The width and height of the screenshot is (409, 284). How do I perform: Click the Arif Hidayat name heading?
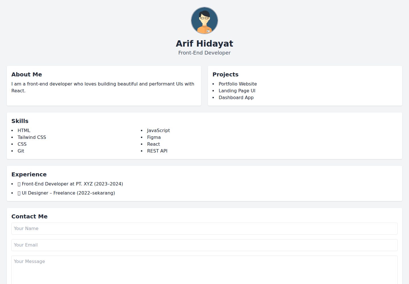click(x=204, y=43)
